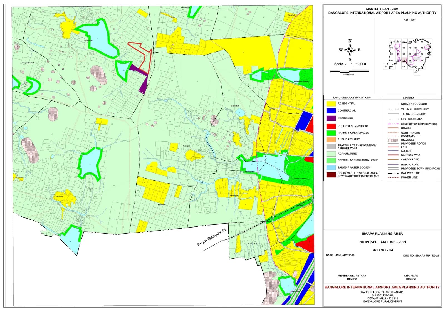Click the 'KEY - MAP' label
Image resolution: width=445 pixels, height=314 pixels.
pos(409,20)
